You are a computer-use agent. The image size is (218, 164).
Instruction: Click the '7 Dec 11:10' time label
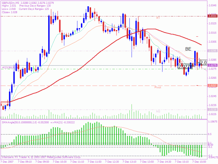point(77,162)
